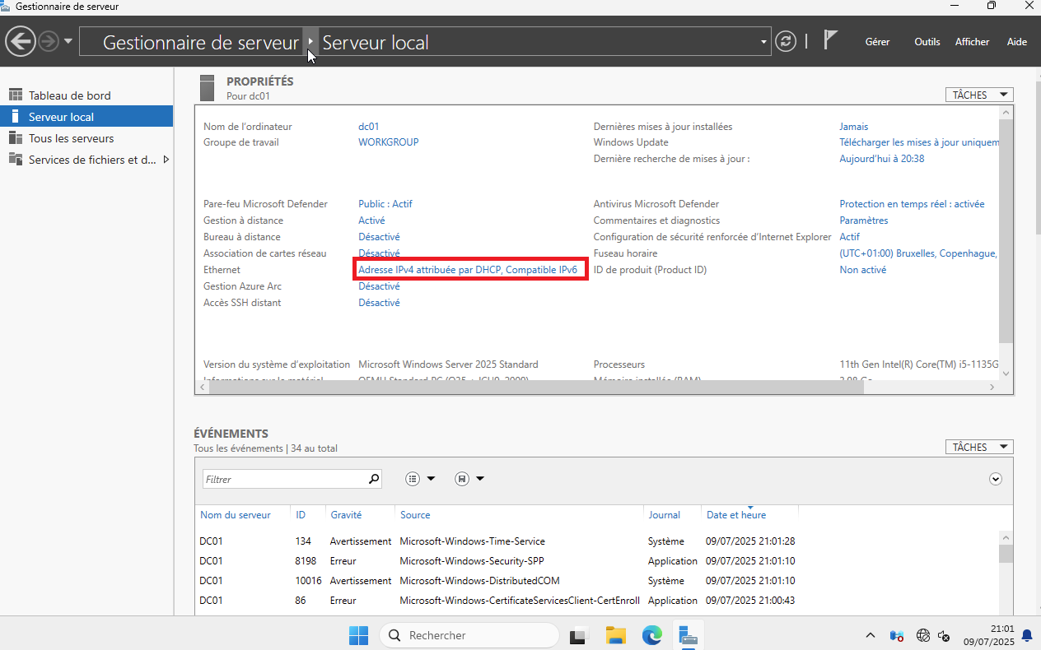Select the Microsoft-Windows-DistributedCOM event row
The width and height of the screenshot is (1041, 650).
(497, 581)
